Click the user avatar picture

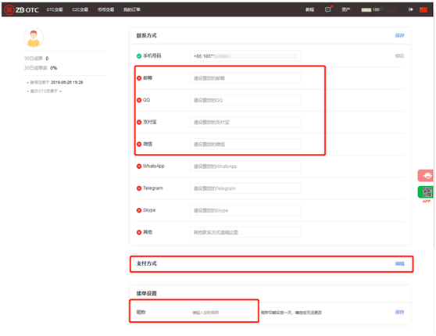tap(34, 38)
